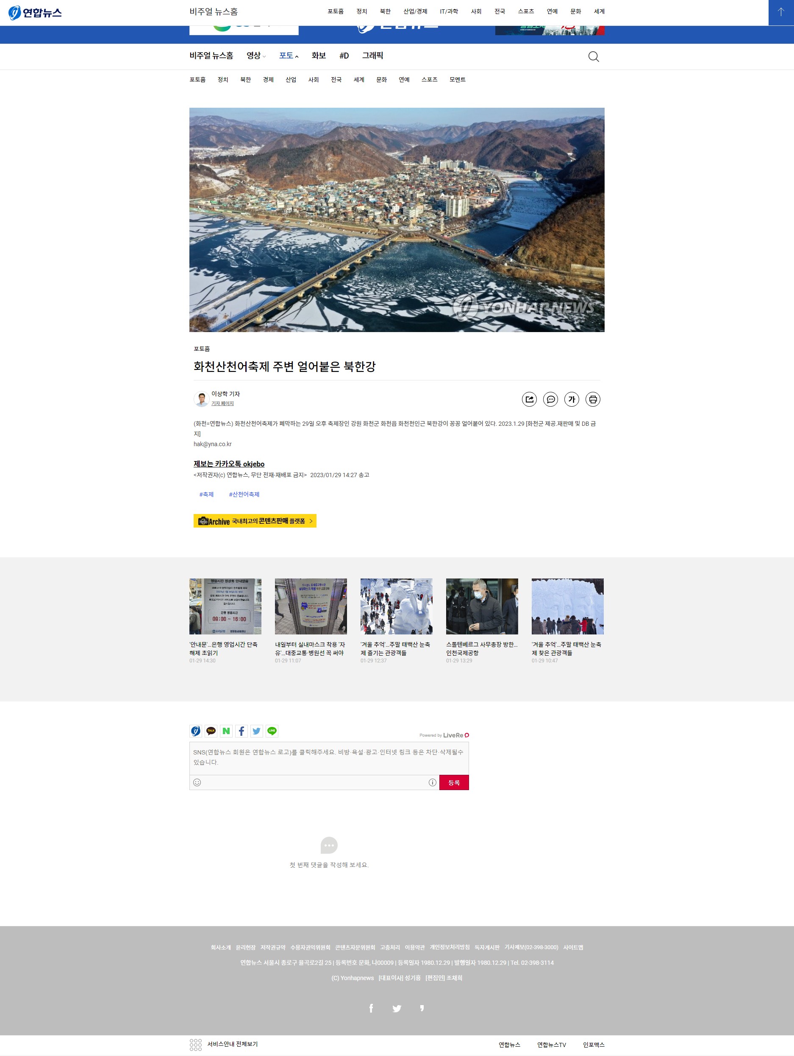Click the scroll-to-top arrow icon
This screenshot has height=1056, width=794.
point(780,12)
